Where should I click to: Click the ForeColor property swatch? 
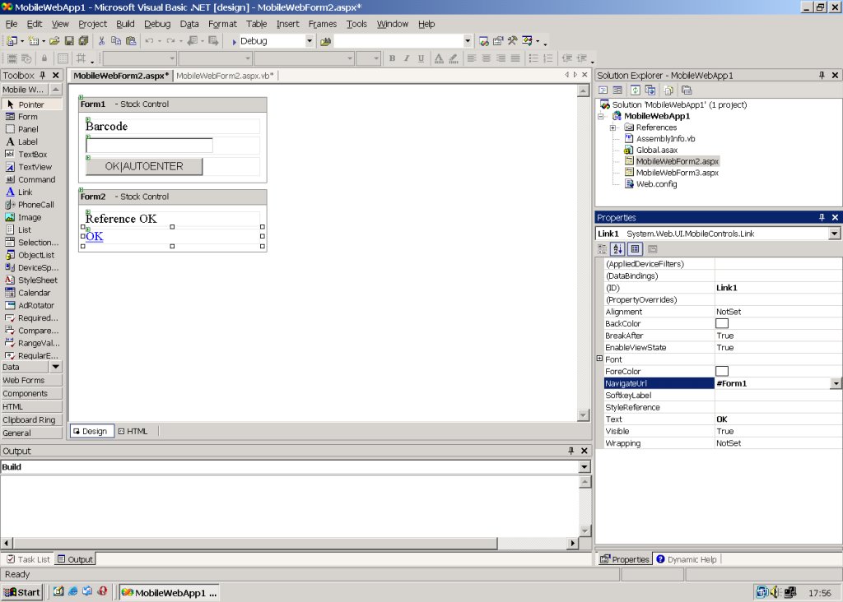722,371
